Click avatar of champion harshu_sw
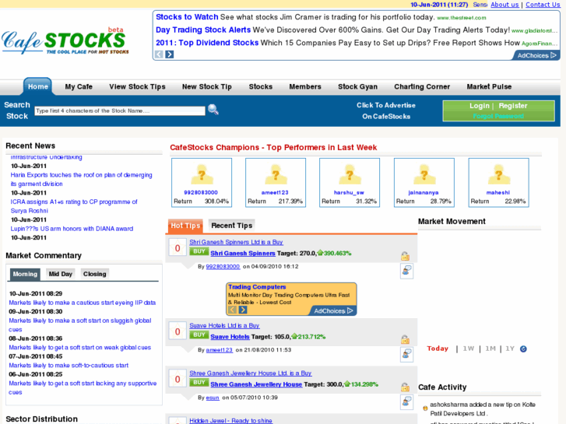Screen dimensions: 566x424 [x=350, y=174]
